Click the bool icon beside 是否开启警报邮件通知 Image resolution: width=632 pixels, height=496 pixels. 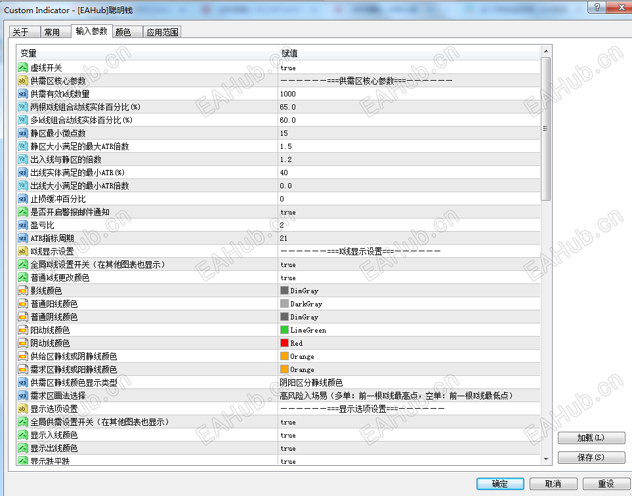pos(22,212)
